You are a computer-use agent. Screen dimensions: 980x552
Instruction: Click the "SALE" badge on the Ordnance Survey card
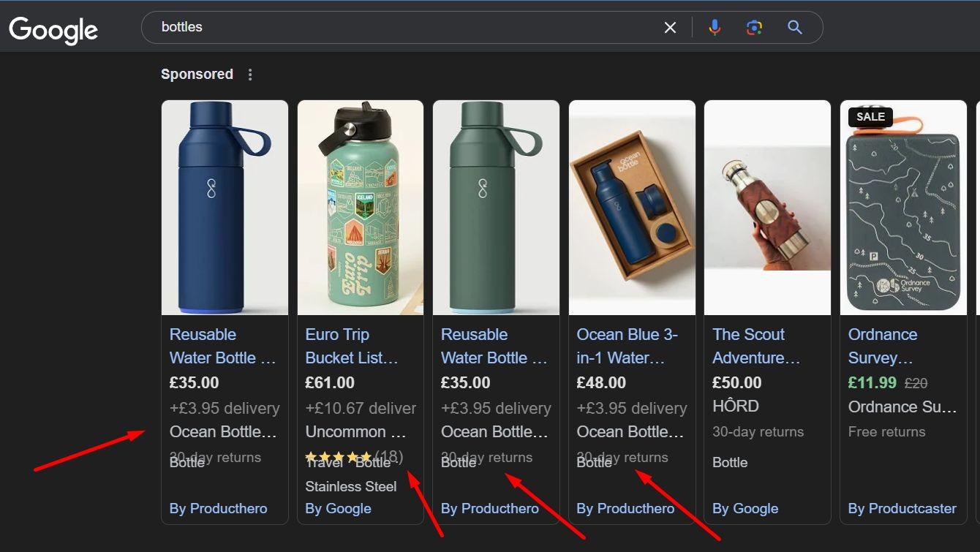[870, 117]
